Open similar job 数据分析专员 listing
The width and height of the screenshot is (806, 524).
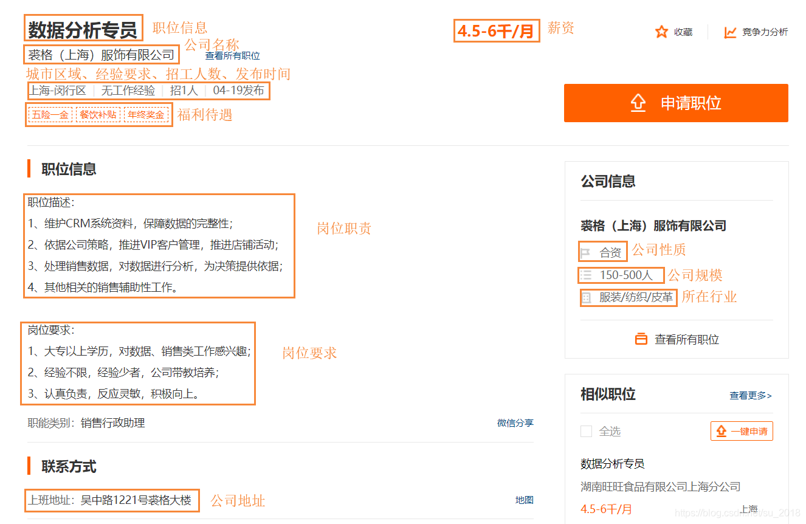[613, 464]
